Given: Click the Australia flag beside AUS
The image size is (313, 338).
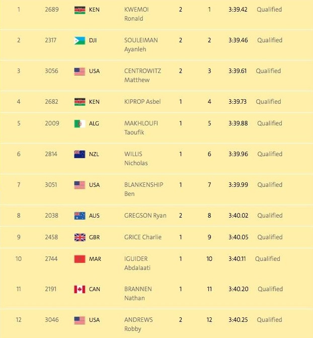Looking at the screenshot, I should [x=80, y=216].
